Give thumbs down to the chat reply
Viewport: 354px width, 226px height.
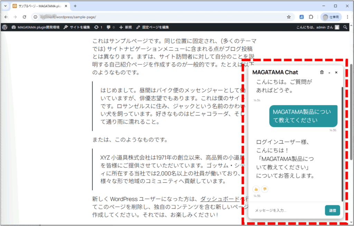tap(264, 189)
